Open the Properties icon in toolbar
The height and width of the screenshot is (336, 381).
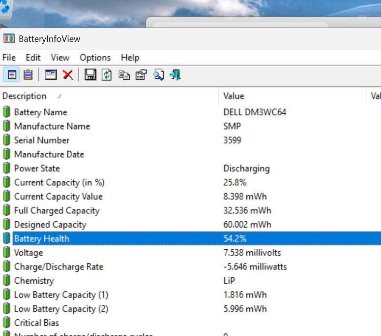[x=141, y=75]
